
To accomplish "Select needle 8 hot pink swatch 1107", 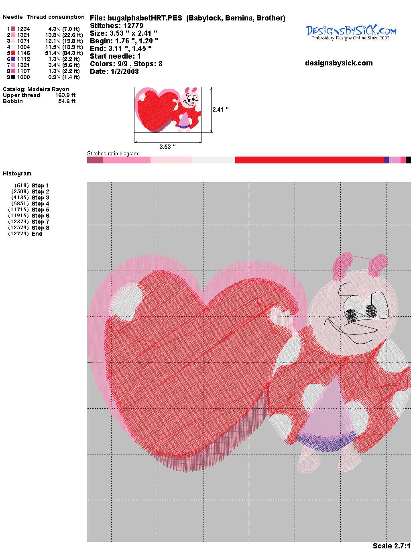I will pos(13,71).
